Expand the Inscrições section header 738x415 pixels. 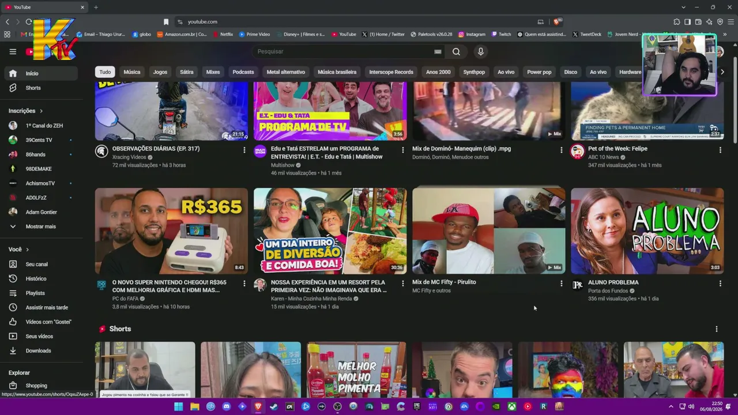tap(26, 111)
